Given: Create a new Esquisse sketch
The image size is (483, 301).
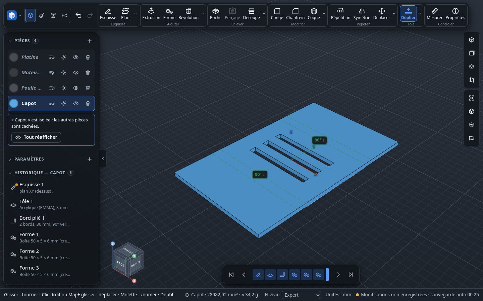Looking at the screenshot, I should (x=108, y=14).
